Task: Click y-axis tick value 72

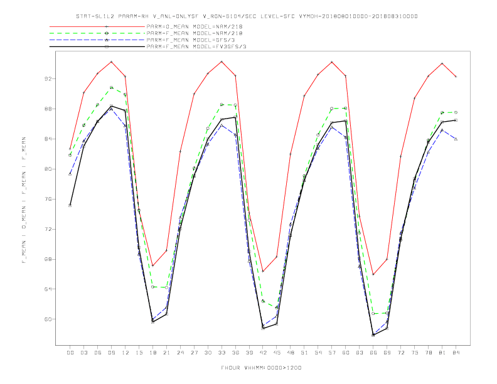Action: pyautogui.click(x=48, y=229)
